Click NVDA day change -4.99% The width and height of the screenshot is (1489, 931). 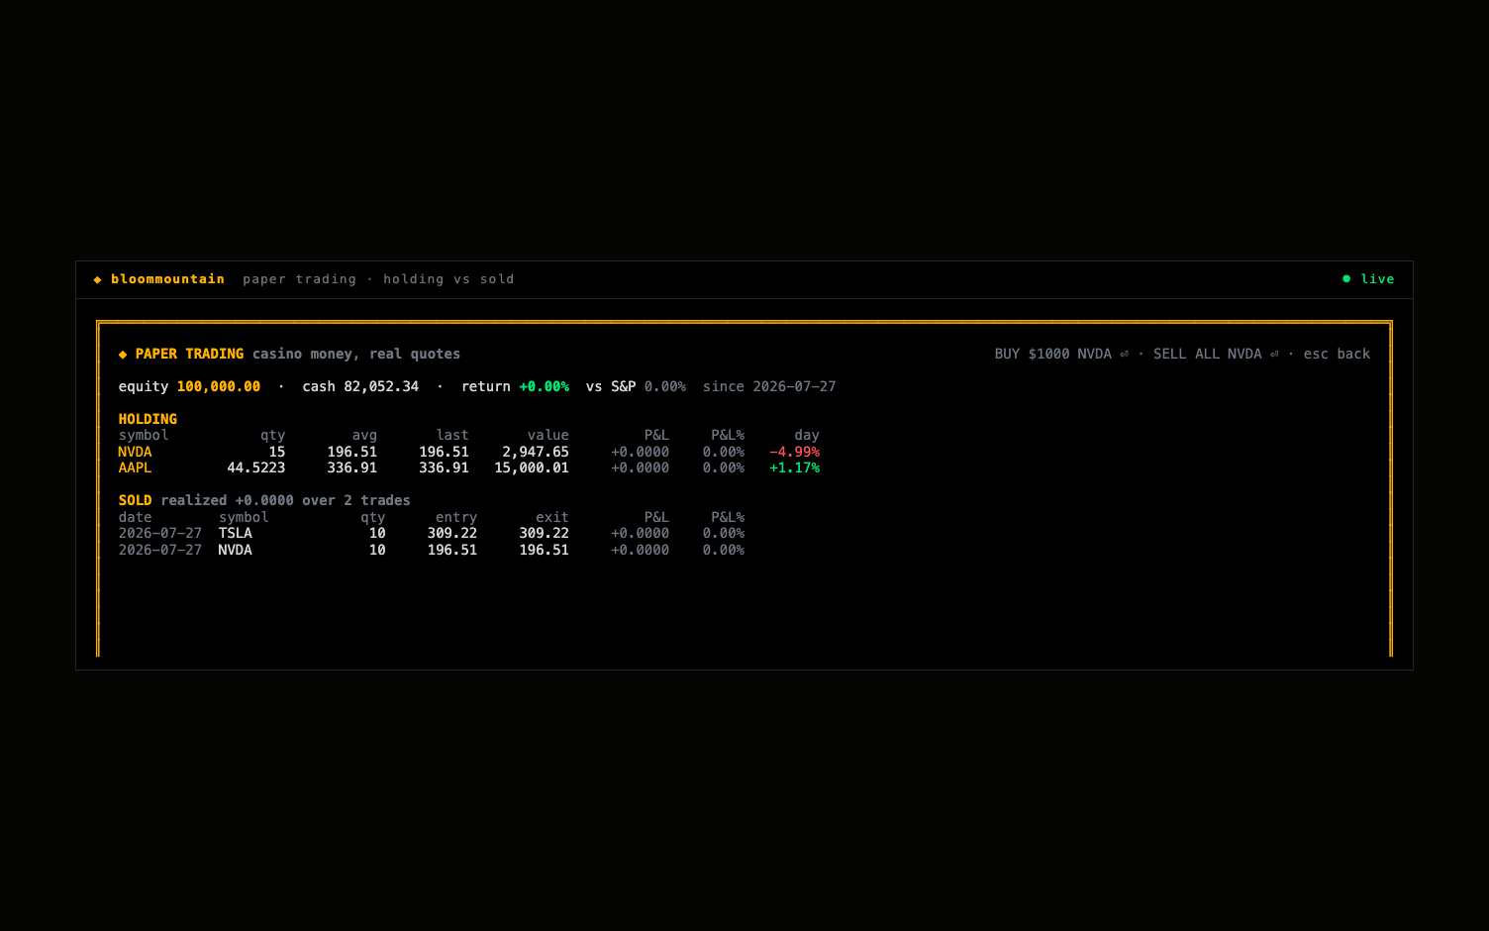(794, 453)
